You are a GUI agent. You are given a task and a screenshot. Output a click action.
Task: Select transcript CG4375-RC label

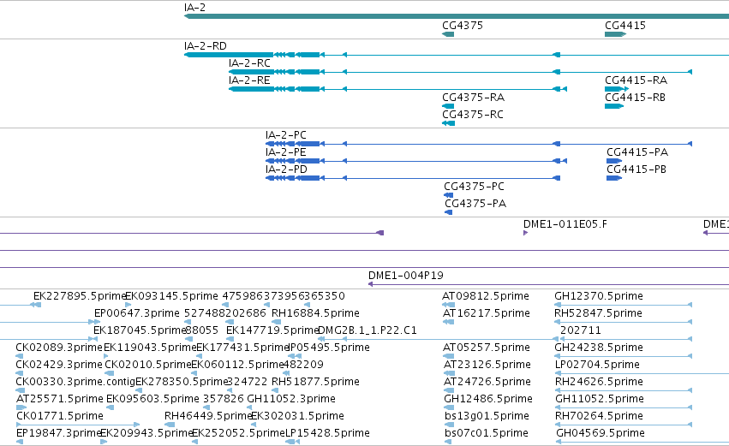pos(472,115)
